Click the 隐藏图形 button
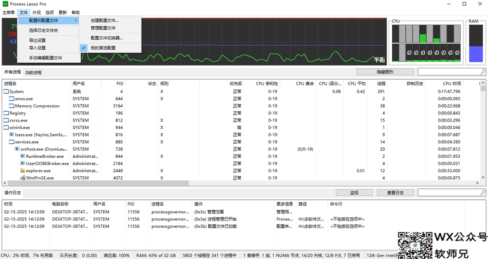Viewport: 488px width, 259px height. tap(385, 72)
